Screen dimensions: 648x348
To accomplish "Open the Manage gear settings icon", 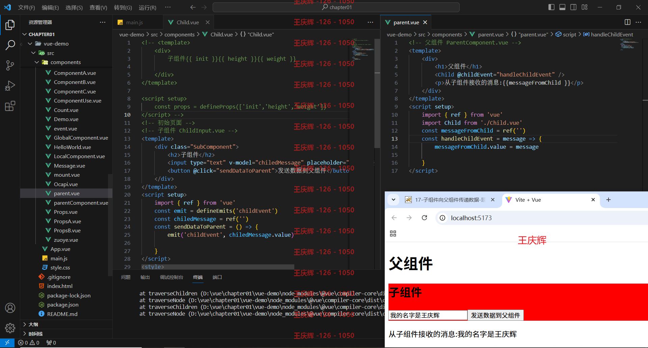I will pyautogui.click(x=10, y=328).
